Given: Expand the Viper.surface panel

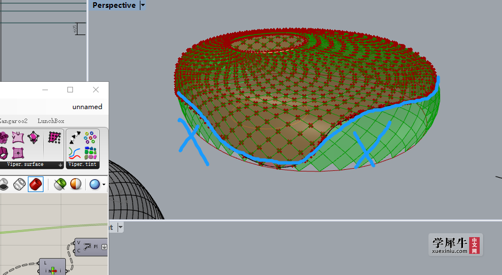Looking at the screenshot, I should tap(60, 165).
